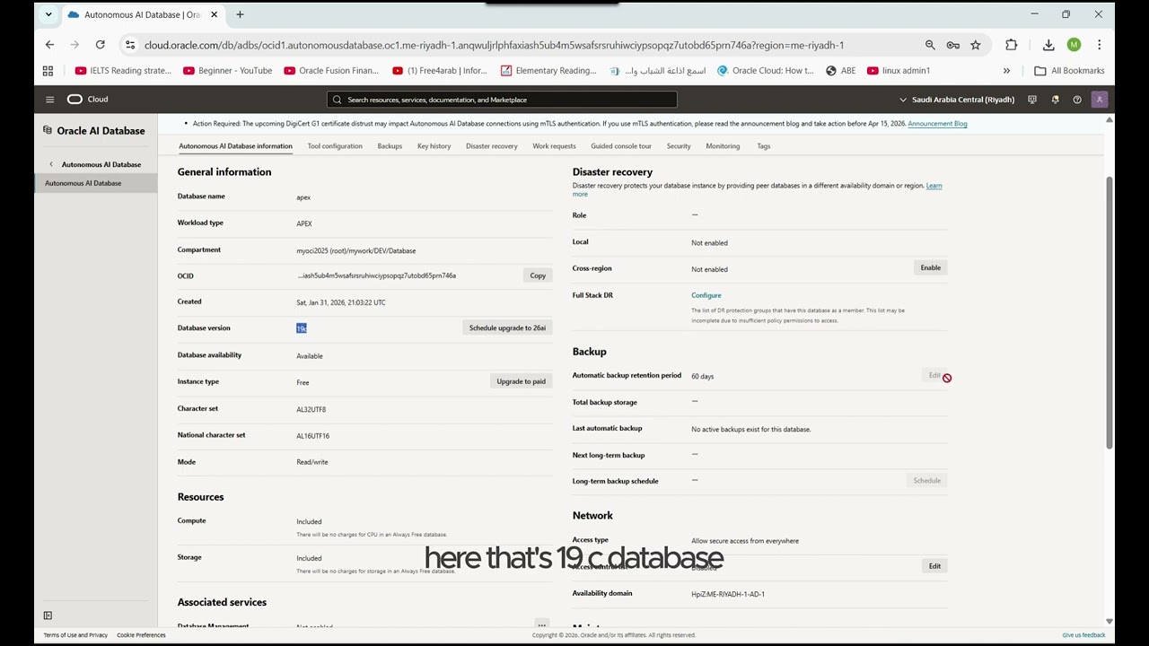Open the Oracle Cloud: How t... bookmark
The width and height of the screenshot is (1149, 646).
(x=765, y=71)
